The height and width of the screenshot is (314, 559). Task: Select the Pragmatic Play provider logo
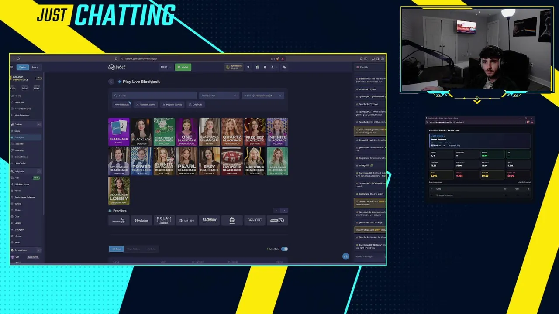coord(119,221)
